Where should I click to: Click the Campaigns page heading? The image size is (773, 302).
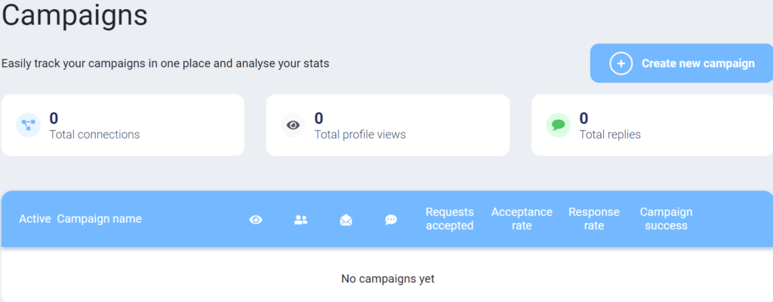click(x=75, y=15)
